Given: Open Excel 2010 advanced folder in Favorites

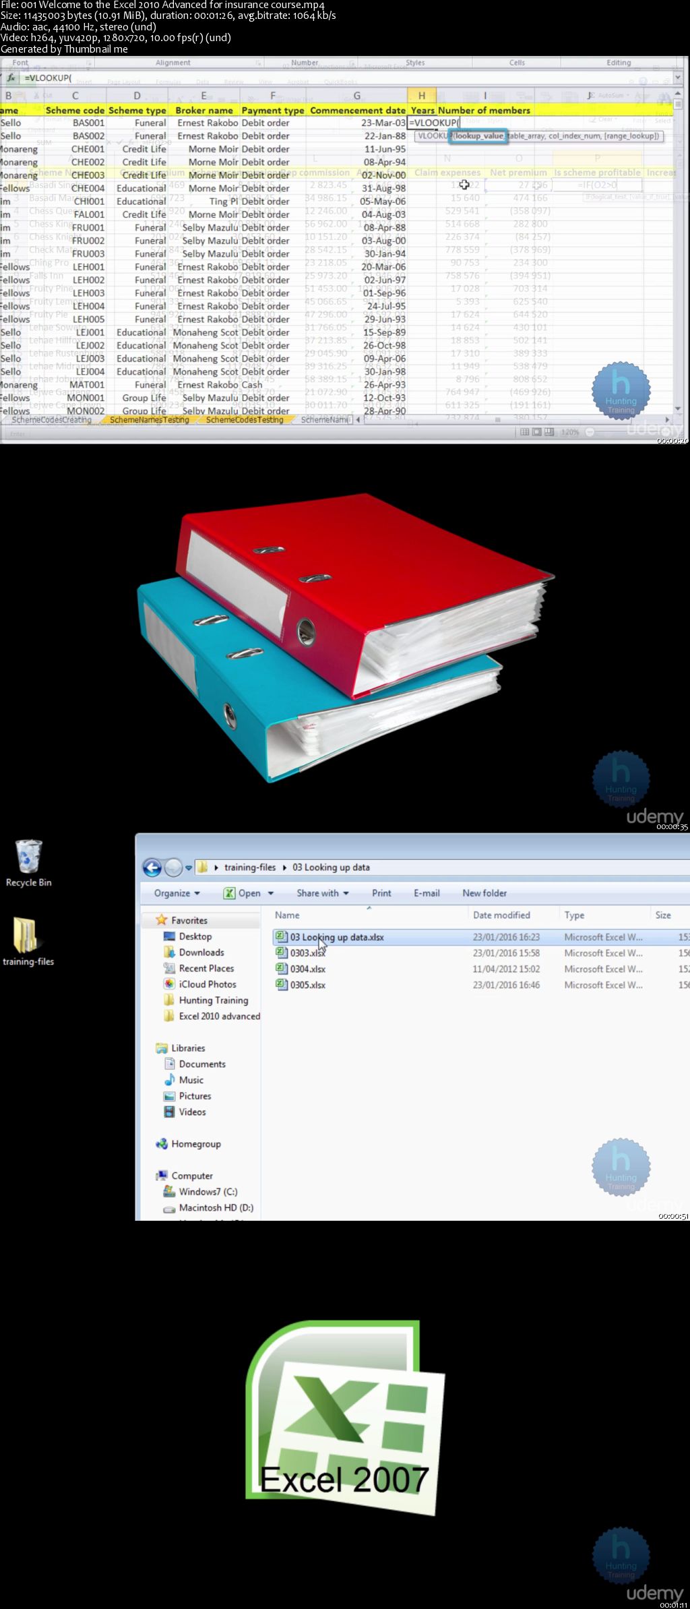Looking at the screenshot, I should point(220,1016).
